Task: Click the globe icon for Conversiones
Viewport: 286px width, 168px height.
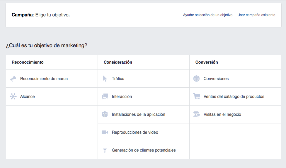Action: [196, 79]
